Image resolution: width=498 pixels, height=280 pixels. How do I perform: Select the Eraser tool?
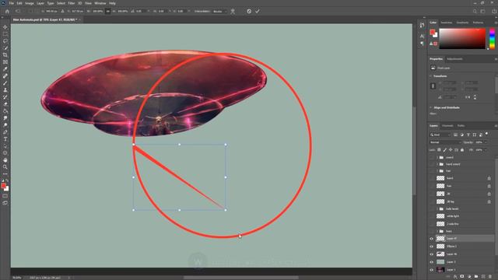coord(5,103)
